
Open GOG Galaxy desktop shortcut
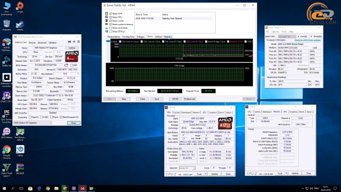click(6, 133)
